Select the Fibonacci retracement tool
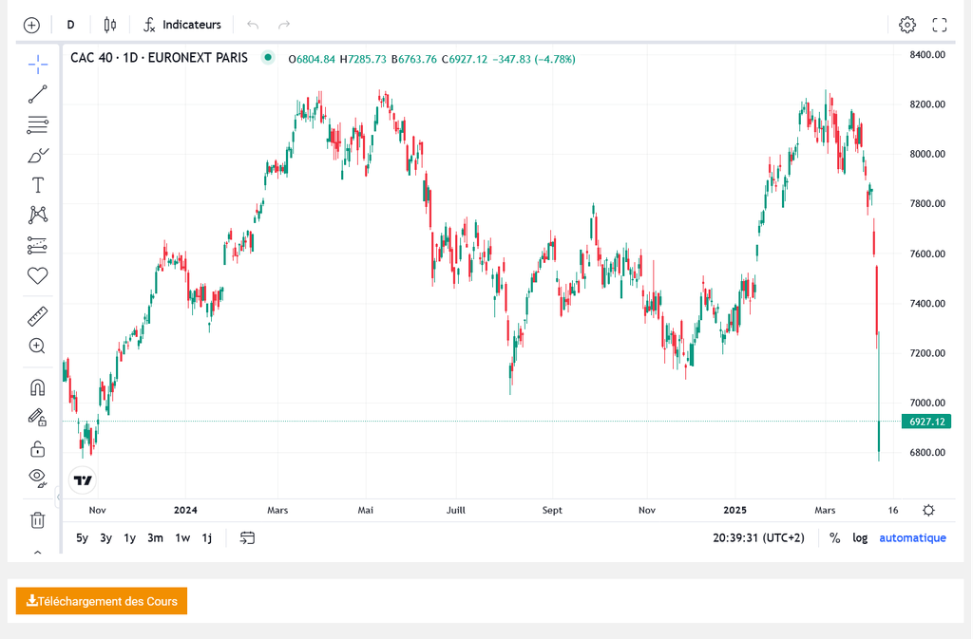This screenshot has width=973, height=639. click(x=38, y=124)
